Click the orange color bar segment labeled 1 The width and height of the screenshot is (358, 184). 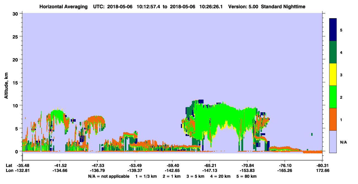point(333,119)
